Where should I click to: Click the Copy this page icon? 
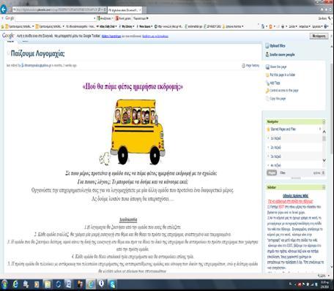coord(267,99)
